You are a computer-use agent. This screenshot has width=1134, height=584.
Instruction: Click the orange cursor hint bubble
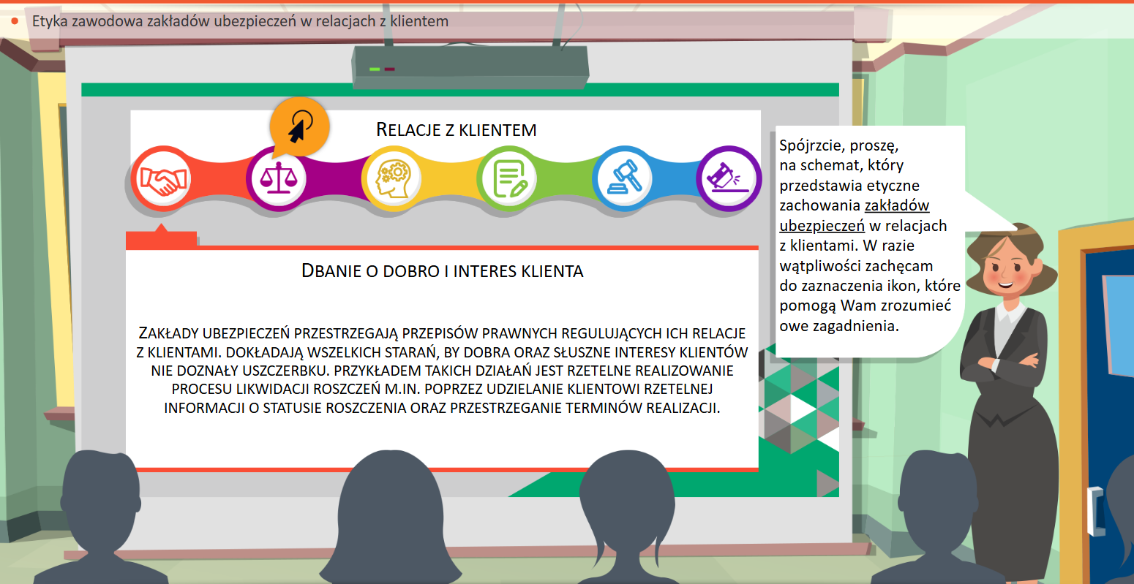[299, 127]
